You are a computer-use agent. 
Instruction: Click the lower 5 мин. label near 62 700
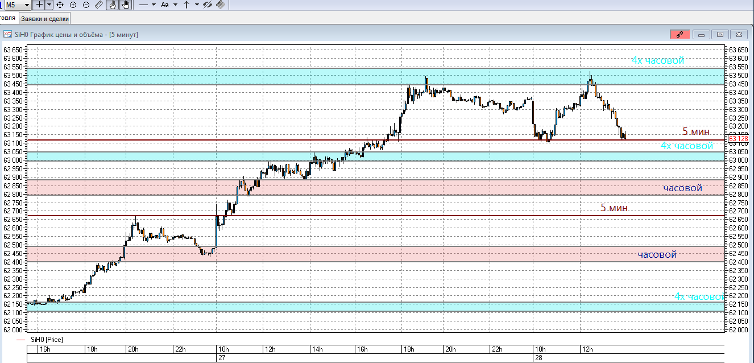tap(615, 208)
